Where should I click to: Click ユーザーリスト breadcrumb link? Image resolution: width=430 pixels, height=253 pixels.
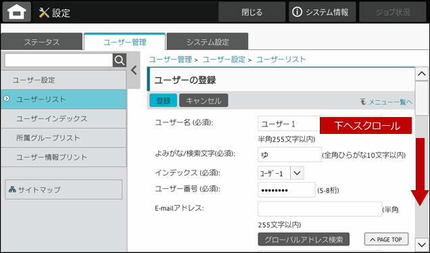point(281,60)
